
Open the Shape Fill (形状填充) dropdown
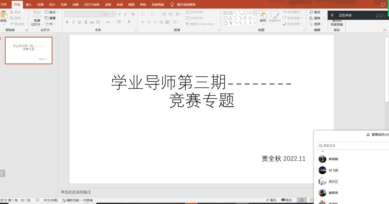pos(293,12)
